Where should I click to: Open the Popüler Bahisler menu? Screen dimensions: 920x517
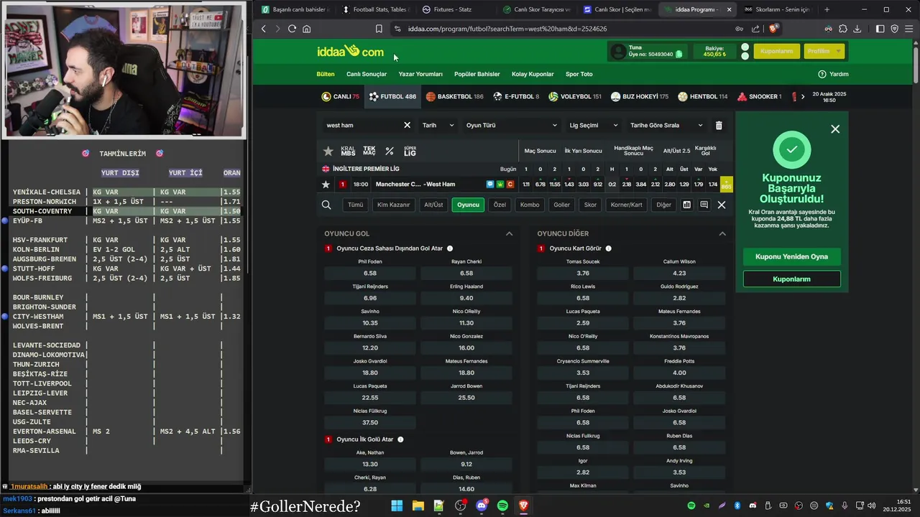coord(477,74)
